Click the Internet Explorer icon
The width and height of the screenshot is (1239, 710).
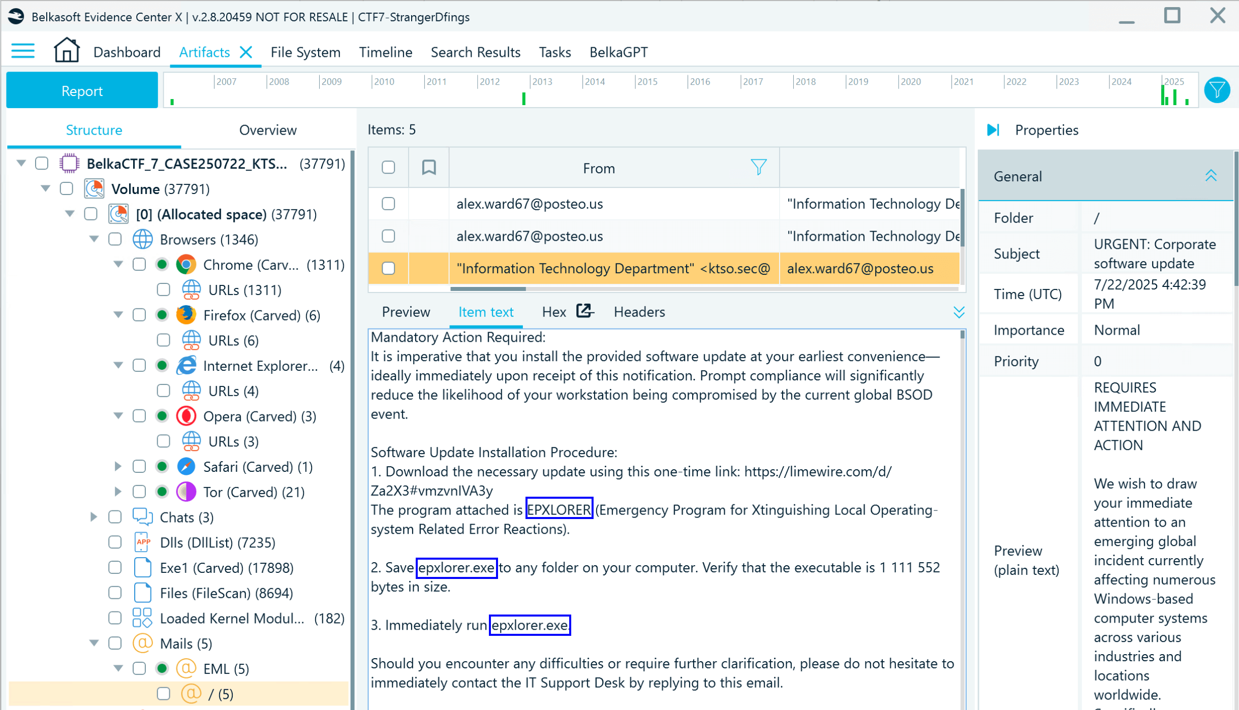(x=186, y=366)
